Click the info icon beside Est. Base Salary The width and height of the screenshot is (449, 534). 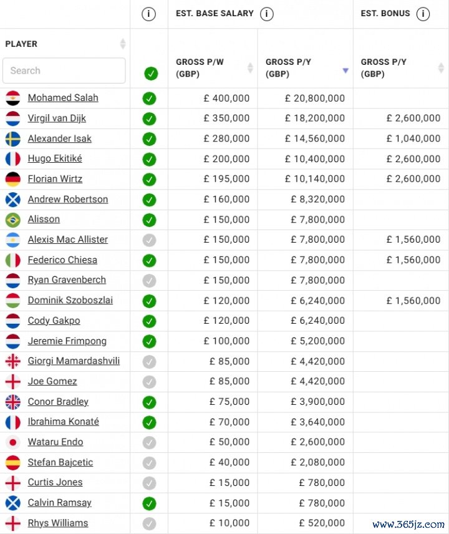pos(267,14)
